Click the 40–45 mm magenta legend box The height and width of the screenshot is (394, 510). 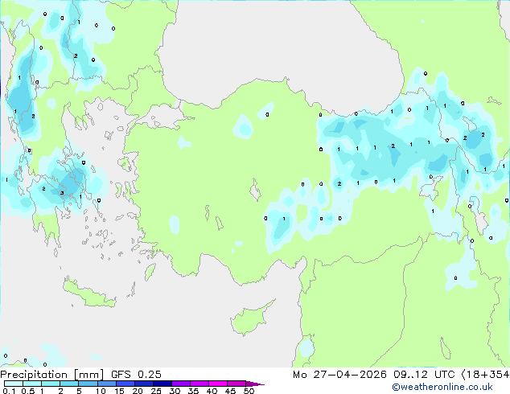pyautogui.click(x=218, y=384)
